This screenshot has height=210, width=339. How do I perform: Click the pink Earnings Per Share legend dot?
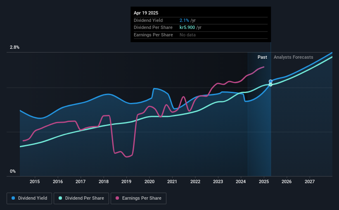pyautogui.click(x=117, y=198)
